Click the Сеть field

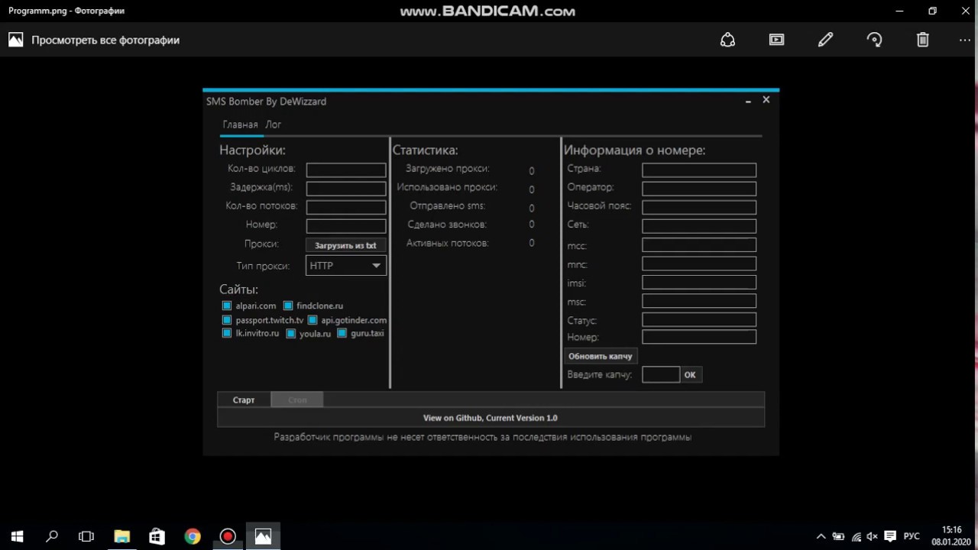point(699,225)
